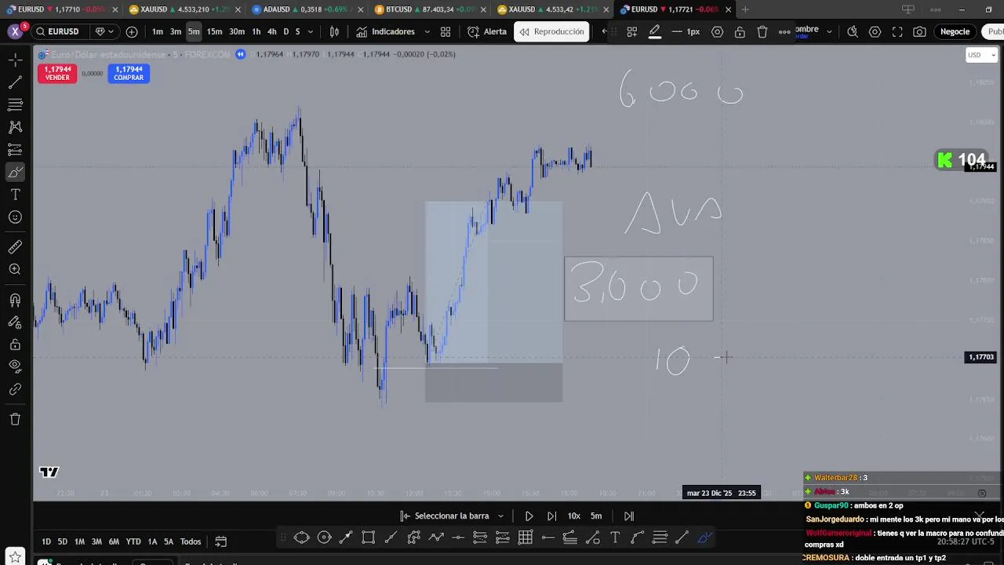Select the grid drawing tool in bottom toolbar
This screenshot has width=1004, height=565.
click(x=526, y=538)
